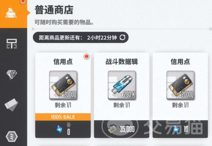The width and height of the screenshot is (212, 146).
Task: Click the 剩余1/1 stock label on third card
Action: pyautogui.click(x=180, y=105)
